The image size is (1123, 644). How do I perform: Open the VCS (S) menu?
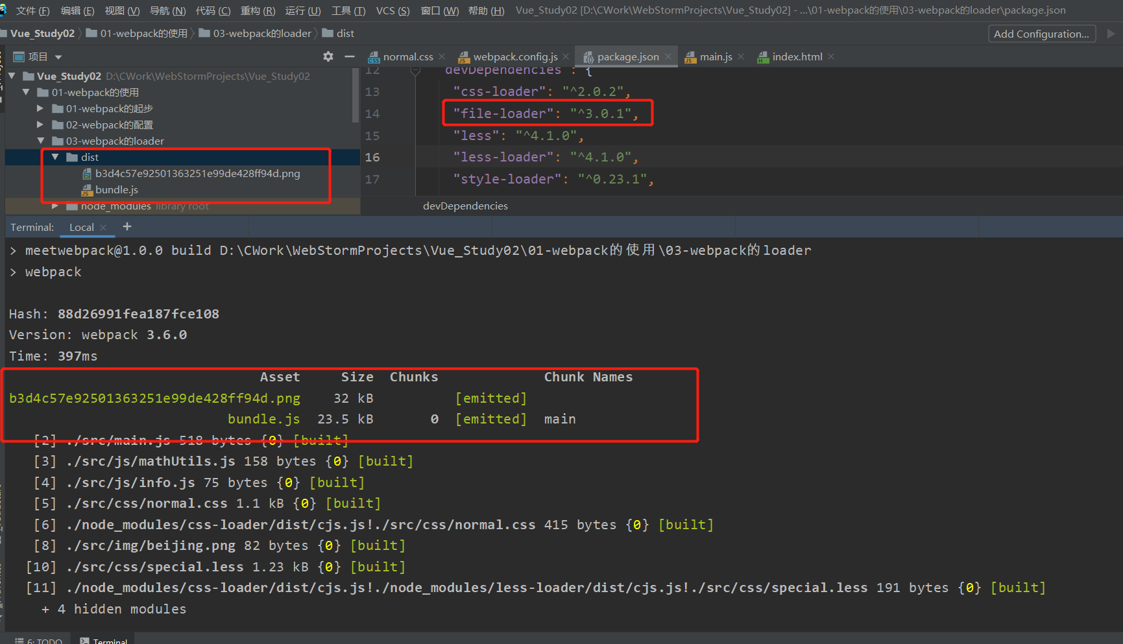point(392,10)
